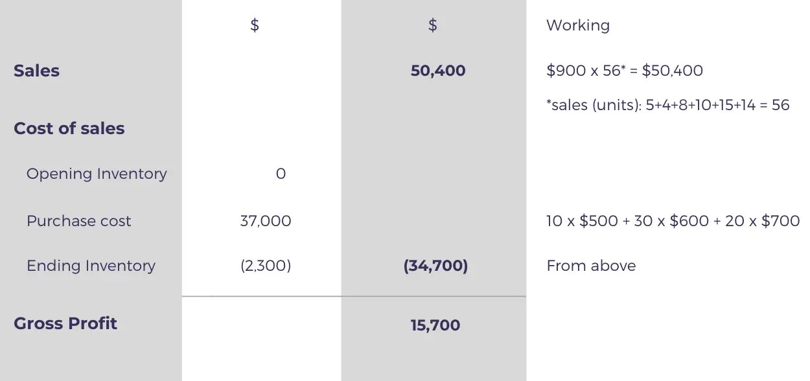
Task: Click the Gross Profit label
Action: (x=65, y=323)
